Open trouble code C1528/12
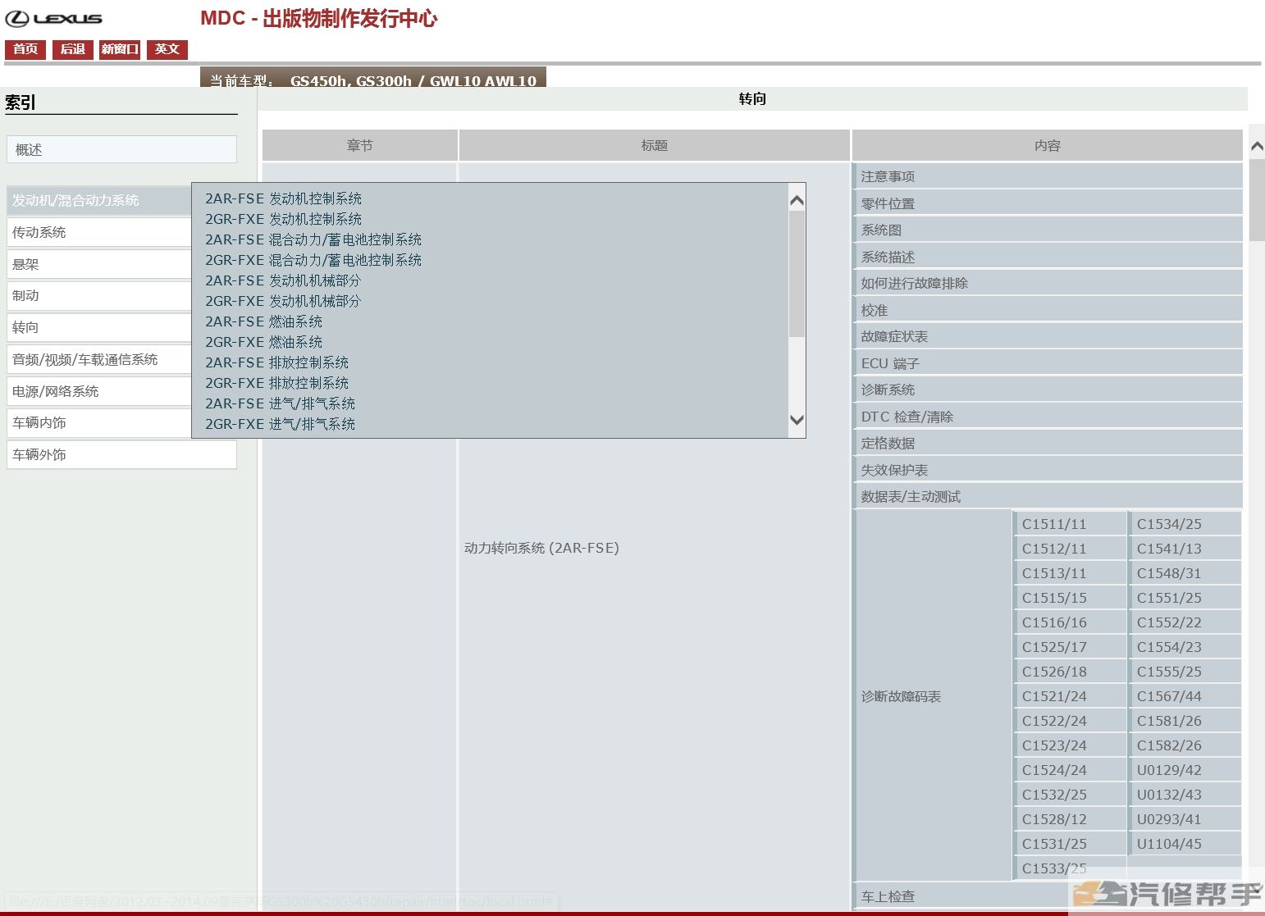Image resolution: width=1265 pixels, height=916 pixels. pyautogui.click(x=1071, y=819)
